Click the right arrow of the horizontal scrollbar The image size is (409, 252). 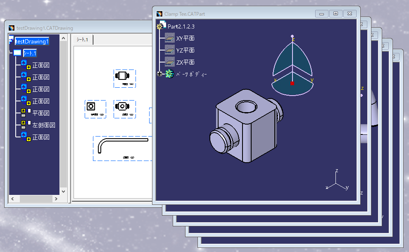tap(57, 199)
